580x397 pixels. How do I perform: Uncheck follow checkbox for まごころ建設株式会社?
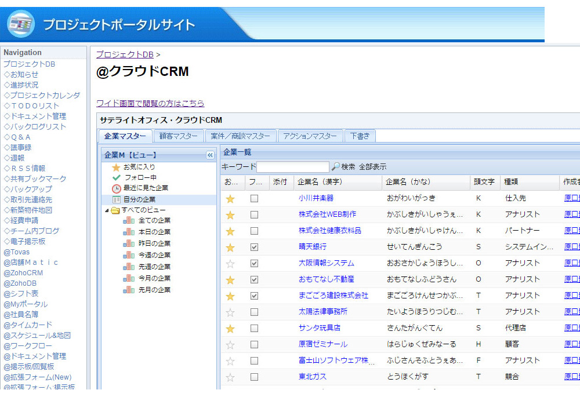tap(254, 296)
